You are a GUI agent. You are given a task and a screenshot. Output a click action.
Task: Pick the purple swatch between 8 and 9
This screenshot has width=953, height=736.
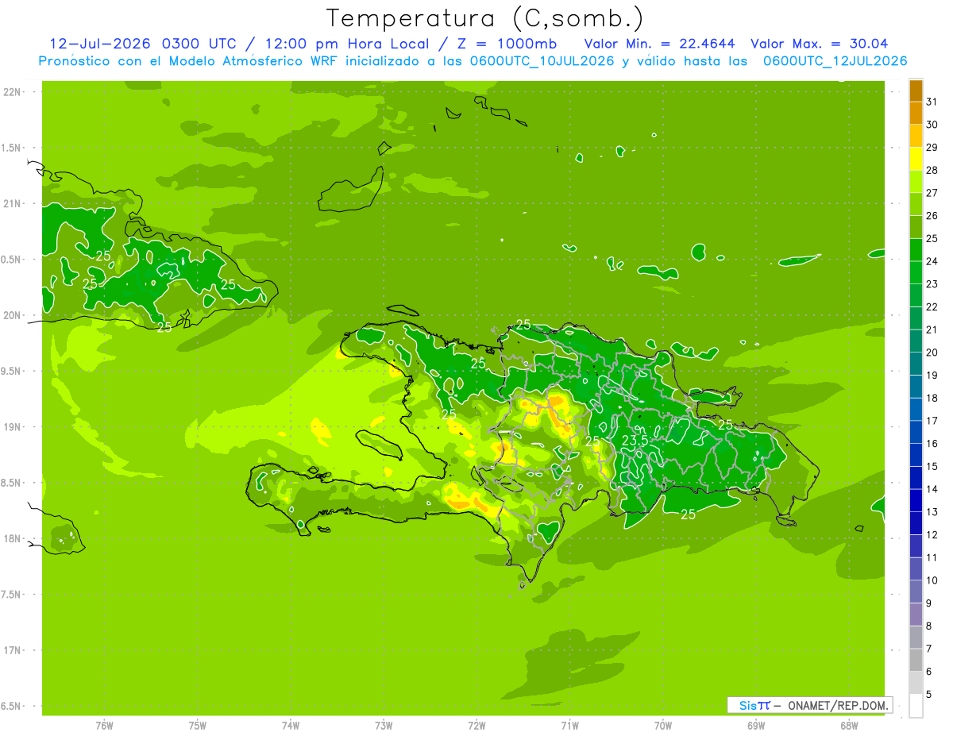(x=916, y=615)
